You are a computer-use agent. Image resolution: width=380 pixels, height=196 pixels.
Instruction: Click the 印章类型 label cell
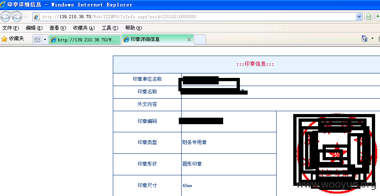pyautogui.click(x=147, y=143)
